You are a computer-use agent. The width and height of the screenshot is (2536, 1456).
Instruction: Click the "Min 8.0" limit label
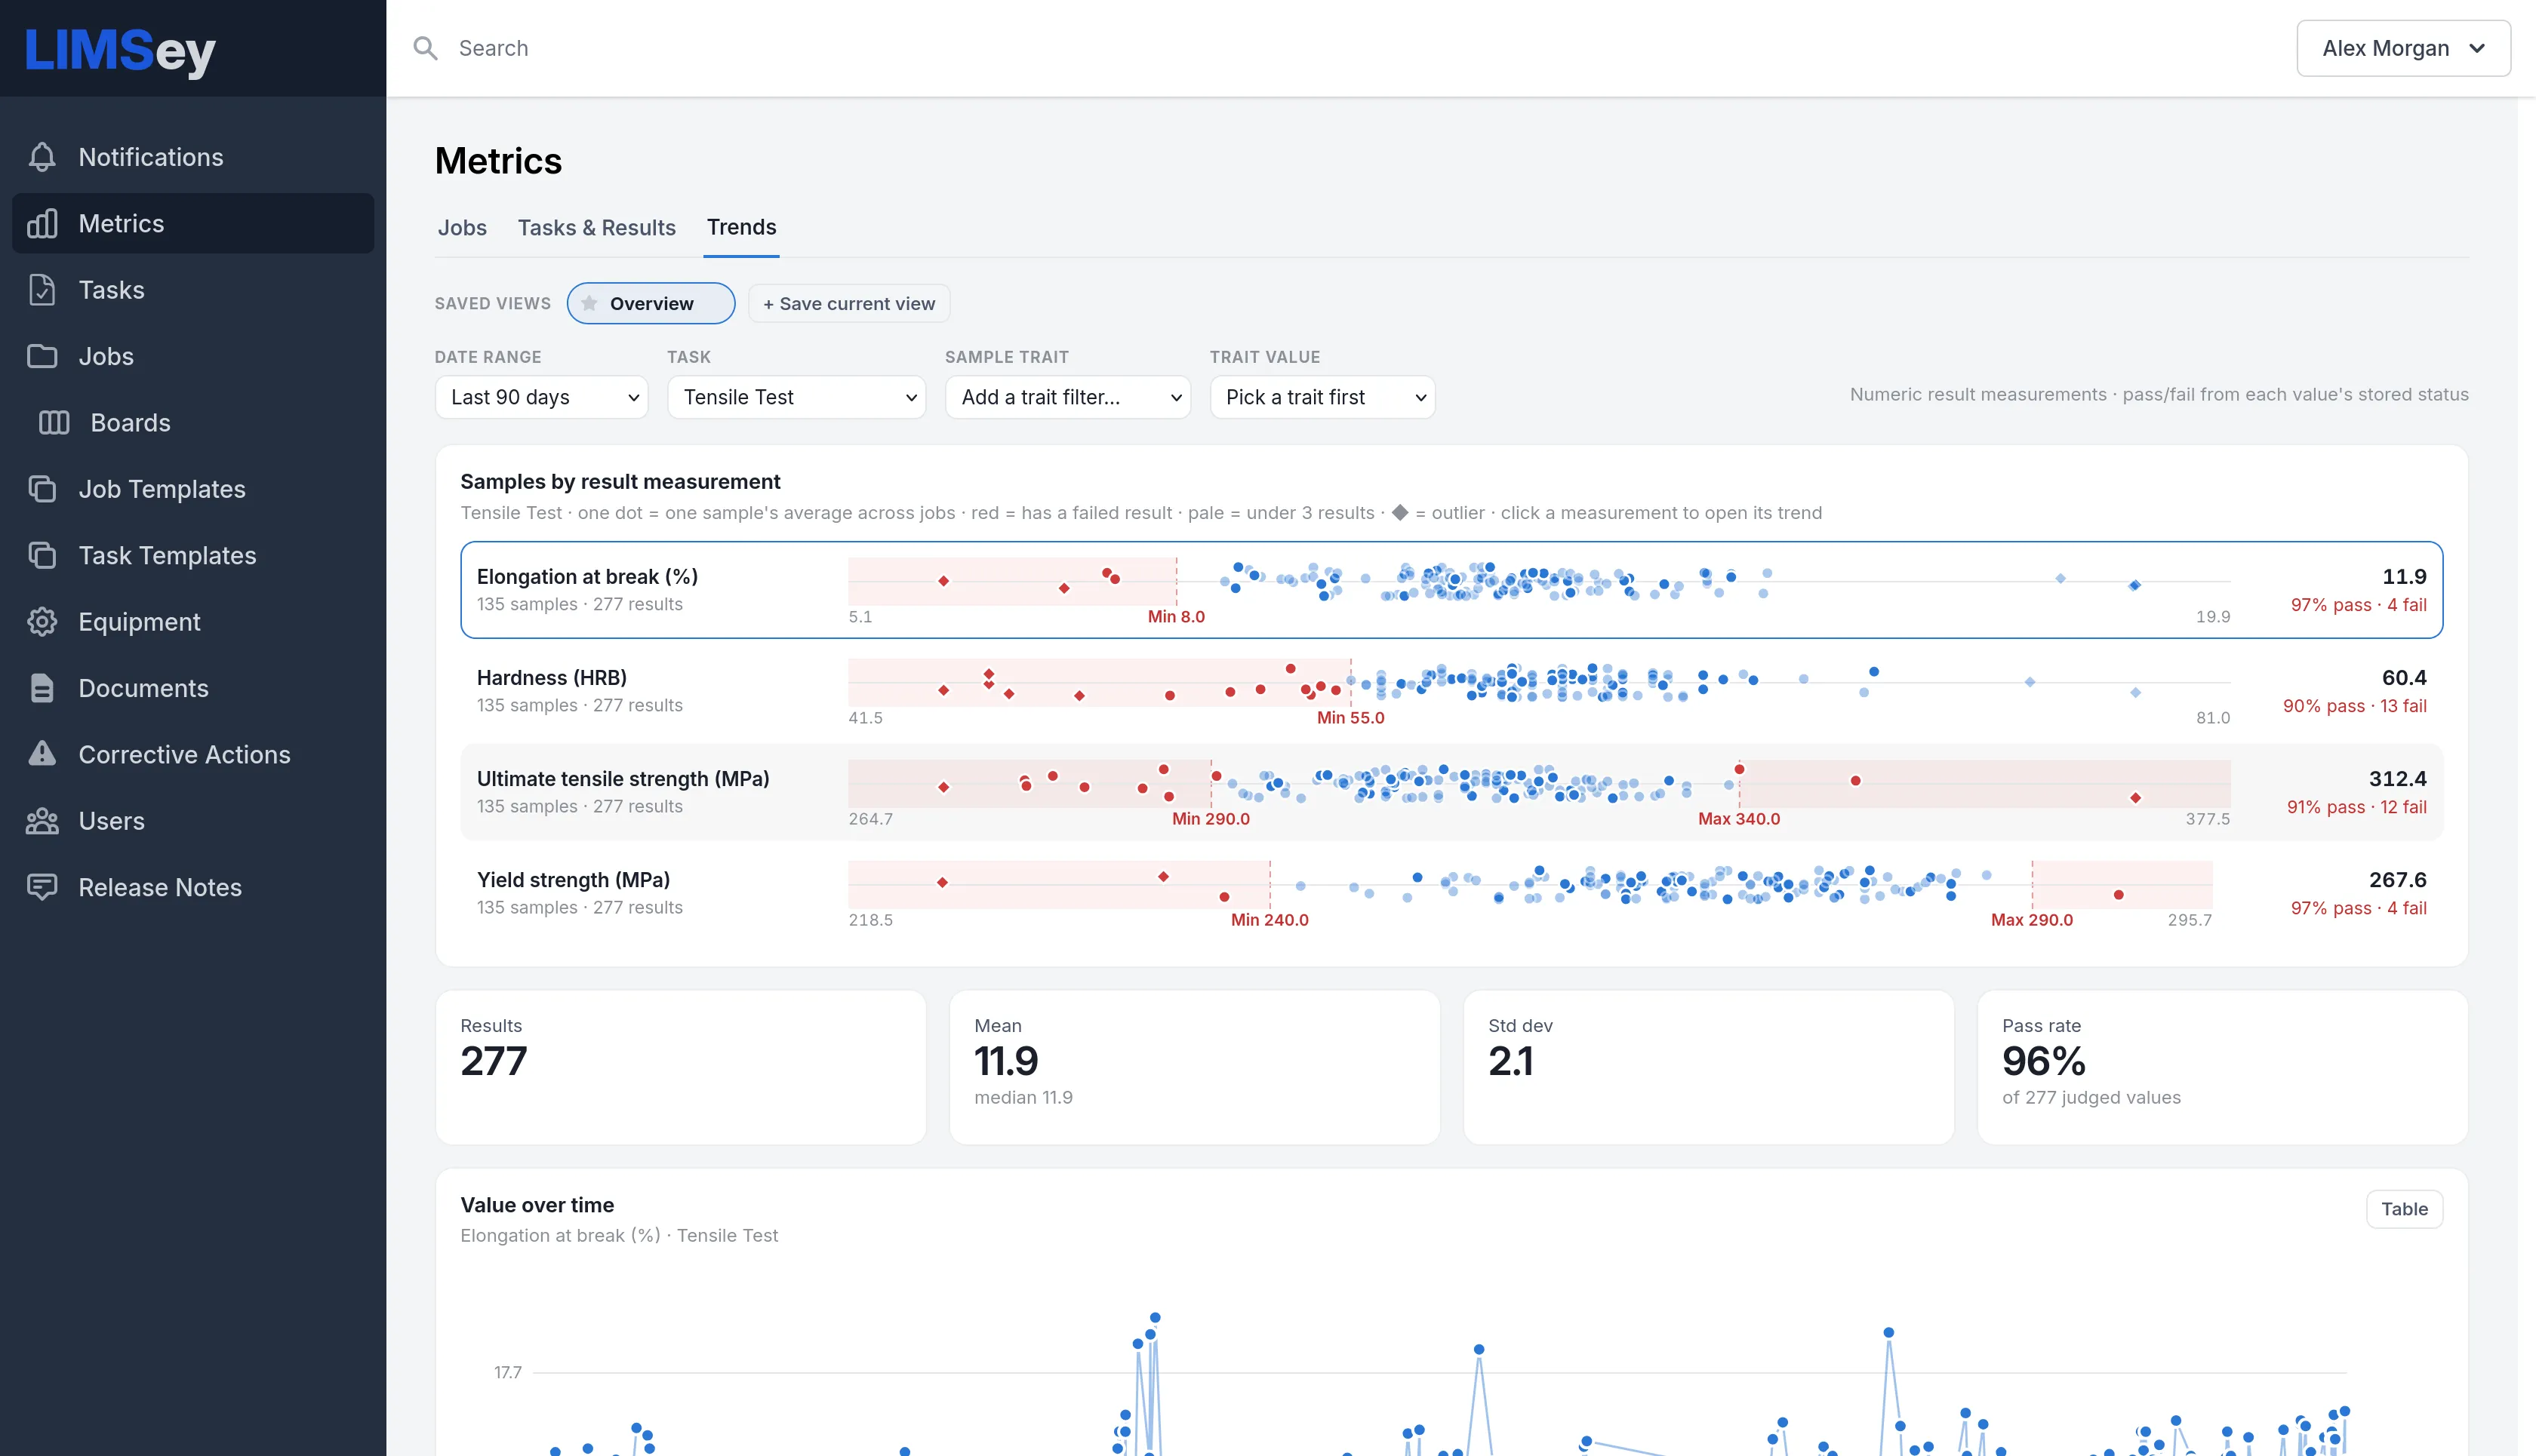[1175, 617]
